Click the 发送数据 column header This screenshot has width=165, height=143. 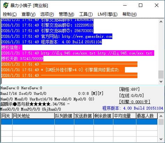84,116
